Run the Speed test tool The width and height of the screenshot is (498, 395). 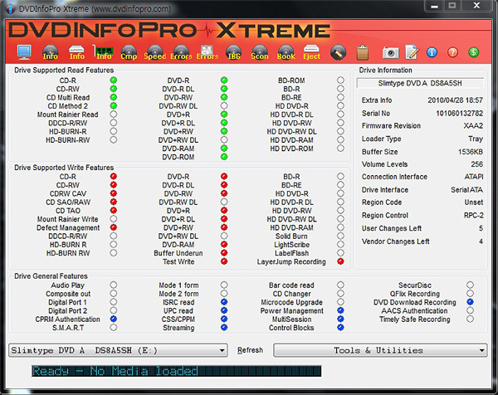pos(155,52)
